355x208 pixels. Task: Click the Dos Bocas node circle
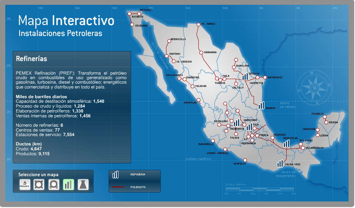coord(301,144)
